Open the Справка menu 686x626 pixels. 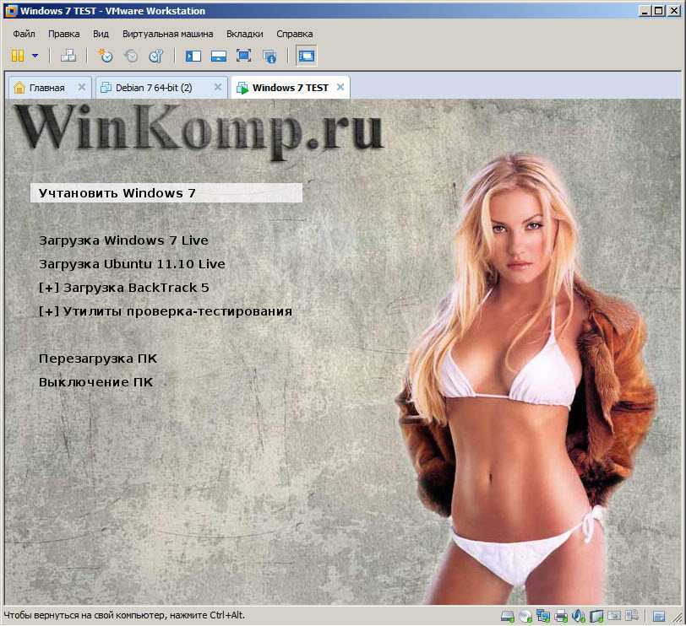point(295,34)
